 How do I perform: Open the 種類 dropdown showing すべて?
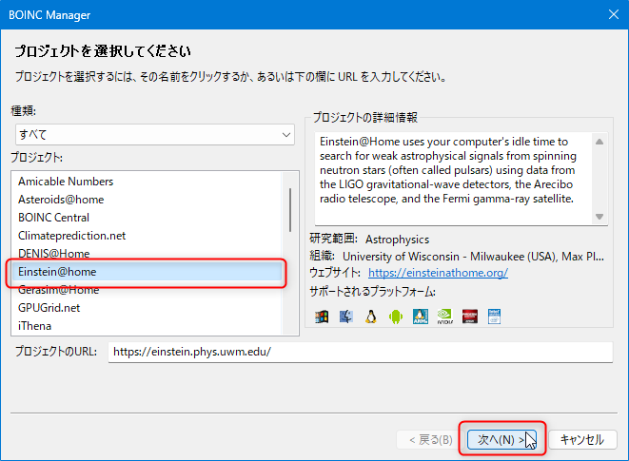155,135
